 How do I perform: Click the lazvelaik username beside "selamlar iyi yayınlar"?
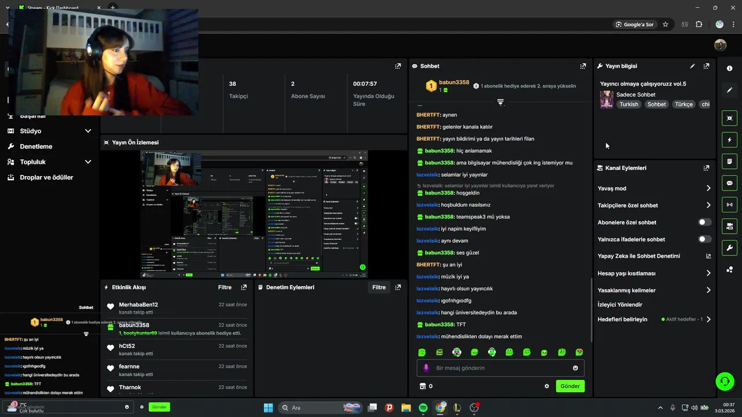pyautogui.click(x=427, y=175)
